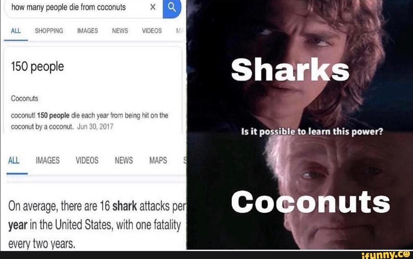Viewport: 413px width, 259px height.
Task: Click the Coconuts source label
Action: [x=24, y=98]
